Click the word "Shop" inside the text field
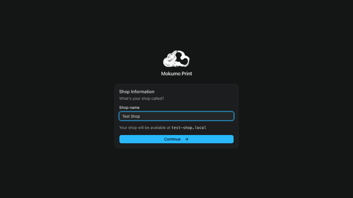The width and height of the screenshot is (353, 198). [x=135, y=116]
